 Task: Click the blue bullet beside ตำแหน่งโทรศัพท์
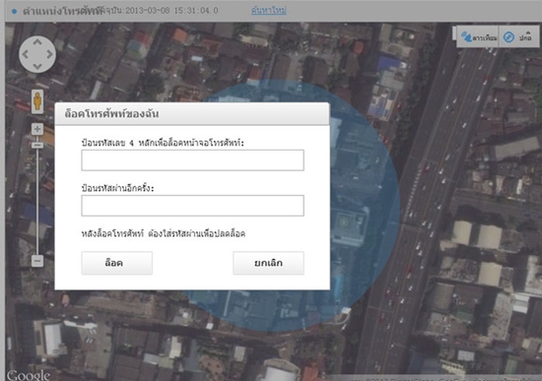[14, 12]
